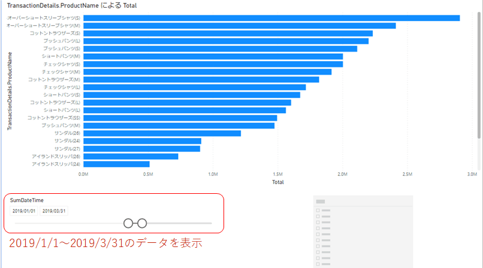Click the left handle of SumDateTime slider
Image resolution: width=483 pixels, height=268 pixels.
(128, 224)
